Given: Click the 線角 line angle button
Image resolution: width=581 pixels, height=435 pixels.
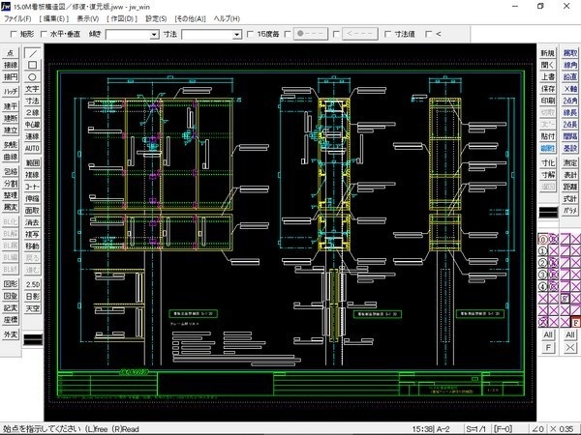Looking at the screenshot, I should point(570,65).
